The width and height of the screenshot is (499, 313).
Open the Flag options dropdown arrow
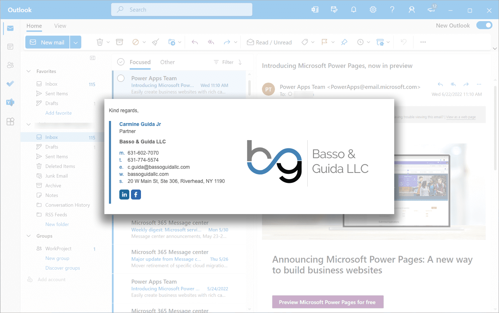(333, 42)
